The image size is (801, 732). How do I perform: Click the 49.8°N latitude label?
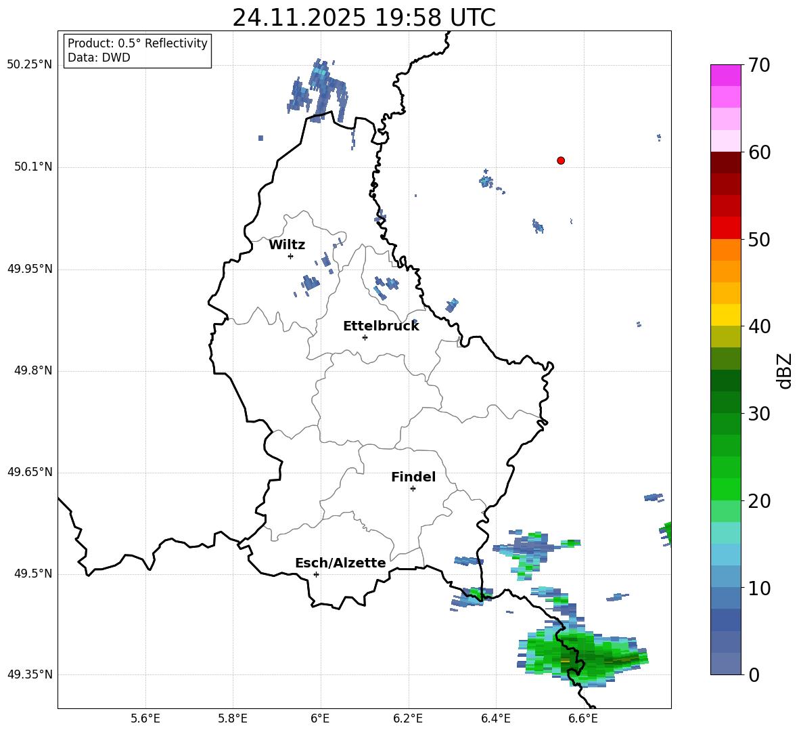tap(33, 370)
